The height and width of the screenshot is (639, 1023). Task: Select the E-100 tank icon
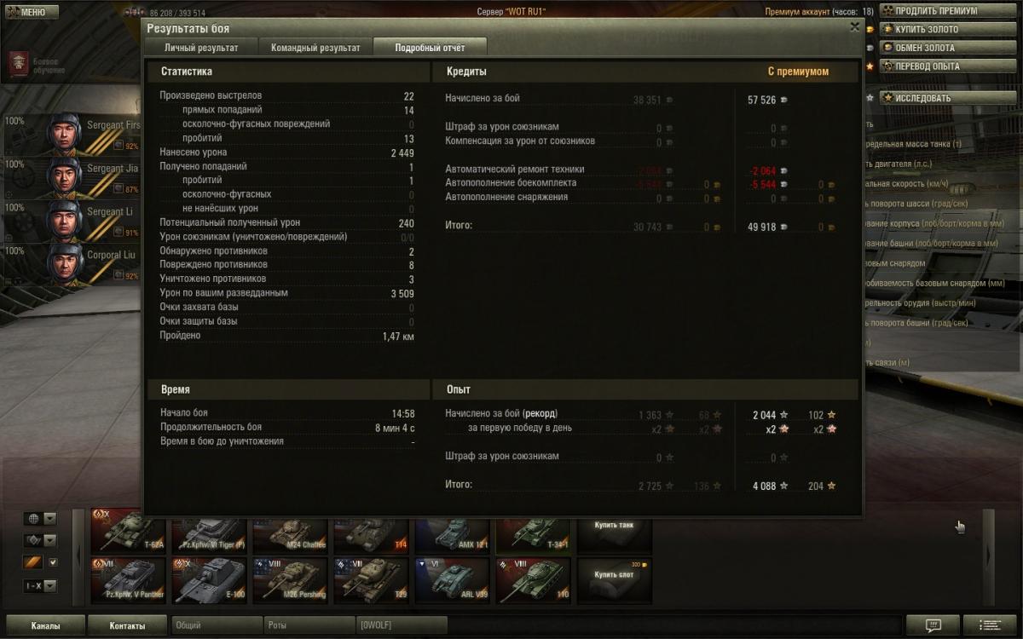pos(209,581)
